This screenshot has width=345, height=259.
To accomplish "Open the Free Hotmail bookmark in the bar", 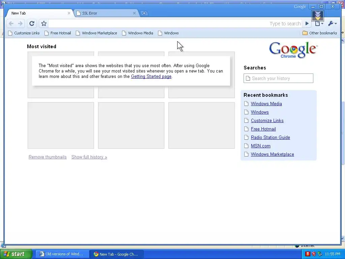I will [x=58, y=33].
